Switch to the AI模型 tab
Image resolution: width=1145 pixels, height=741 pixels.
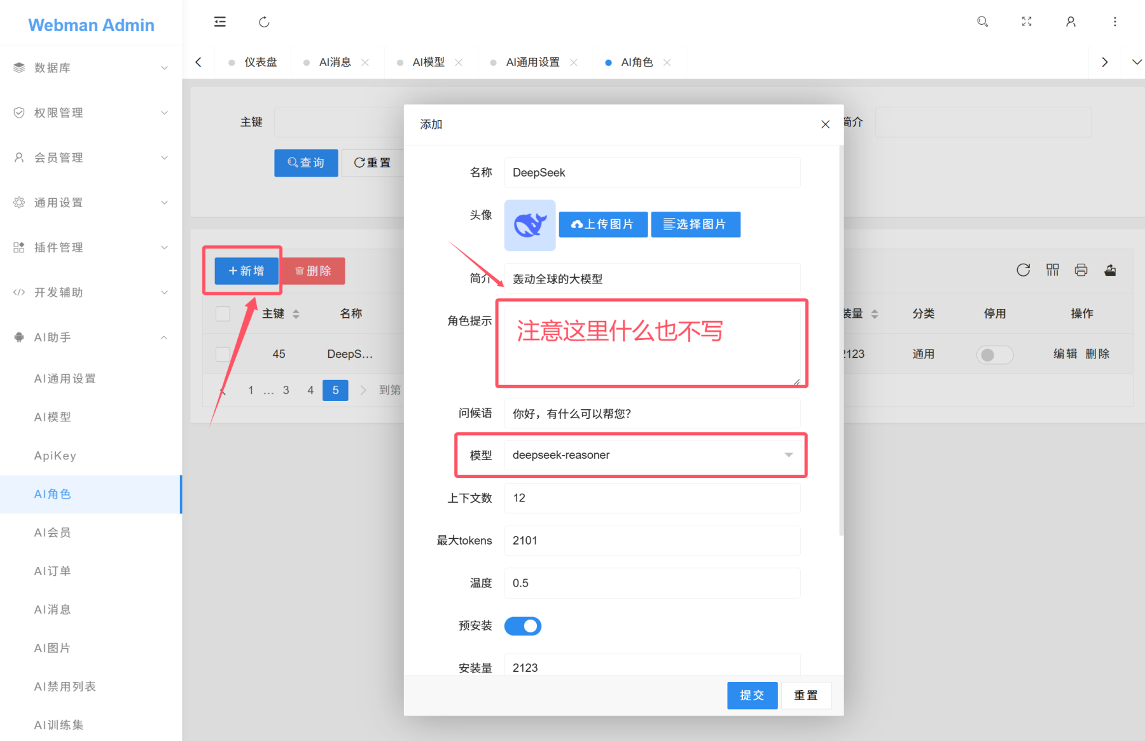[x=429, y=62]
